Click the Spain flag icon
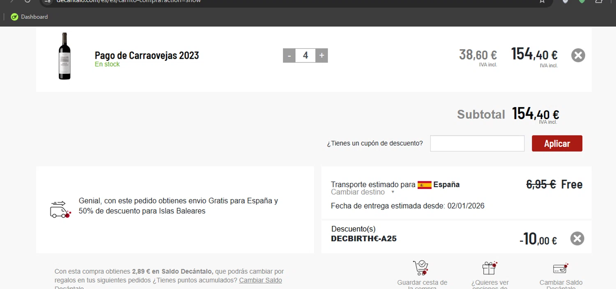The image size is (616, 289). 425,185
